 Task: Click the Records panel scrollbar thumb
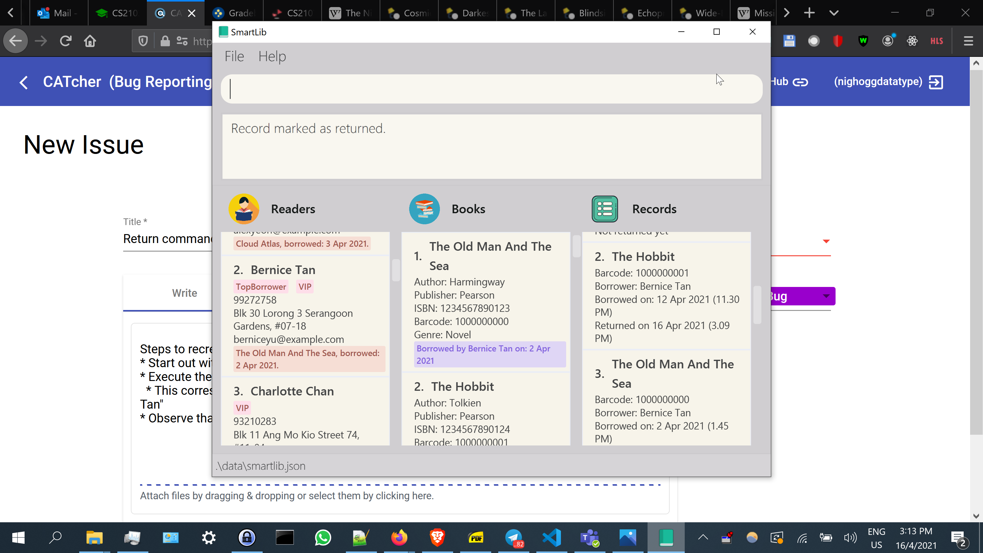[x=757, y=304]
